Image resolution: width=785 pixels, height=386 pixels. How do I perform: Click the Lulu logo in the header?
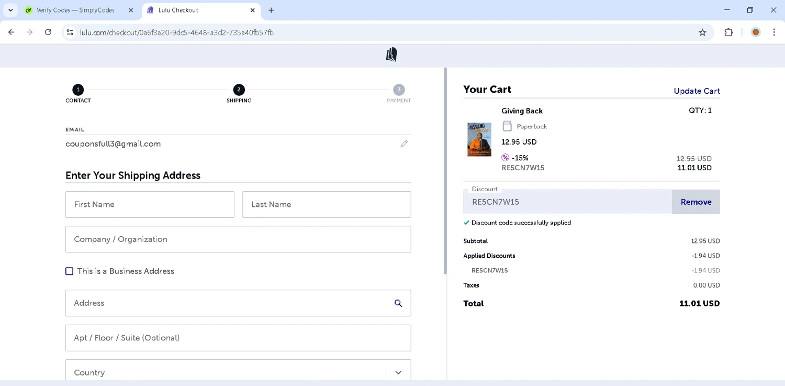coord(391,54)
